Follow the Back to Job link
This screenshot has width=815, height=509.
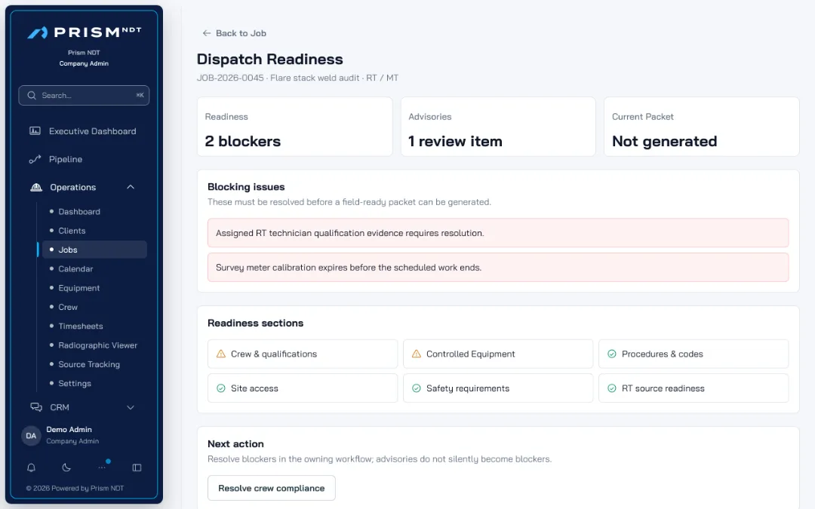[234, 33]
